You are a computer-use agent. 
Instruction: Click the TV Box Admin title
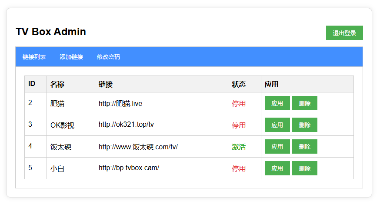coord(51,32)
